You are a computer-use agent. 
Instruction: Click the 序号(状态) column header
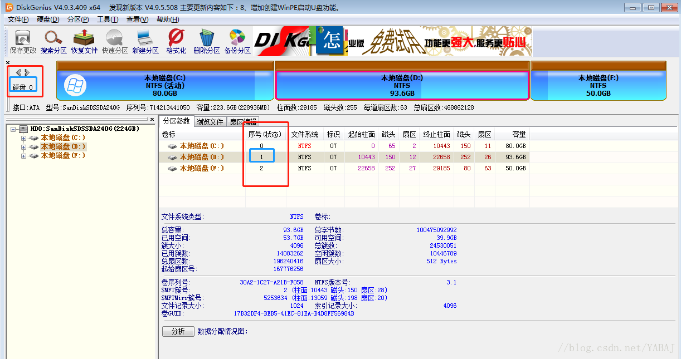[265, 134]
